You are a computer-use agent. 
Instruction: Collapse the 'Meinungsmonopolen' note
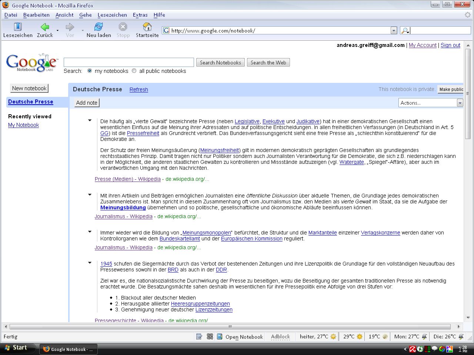[x=90, y=231]
